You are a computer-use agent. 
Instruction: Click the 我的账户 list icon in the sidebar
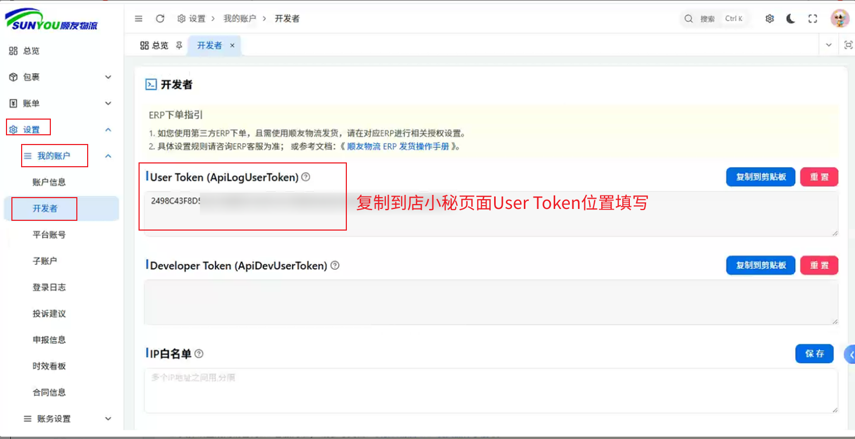click(x=28, y=156)
